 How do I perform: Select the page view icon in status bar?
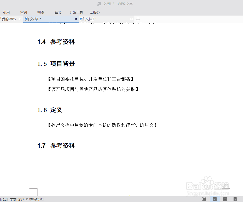click(215, 199)
